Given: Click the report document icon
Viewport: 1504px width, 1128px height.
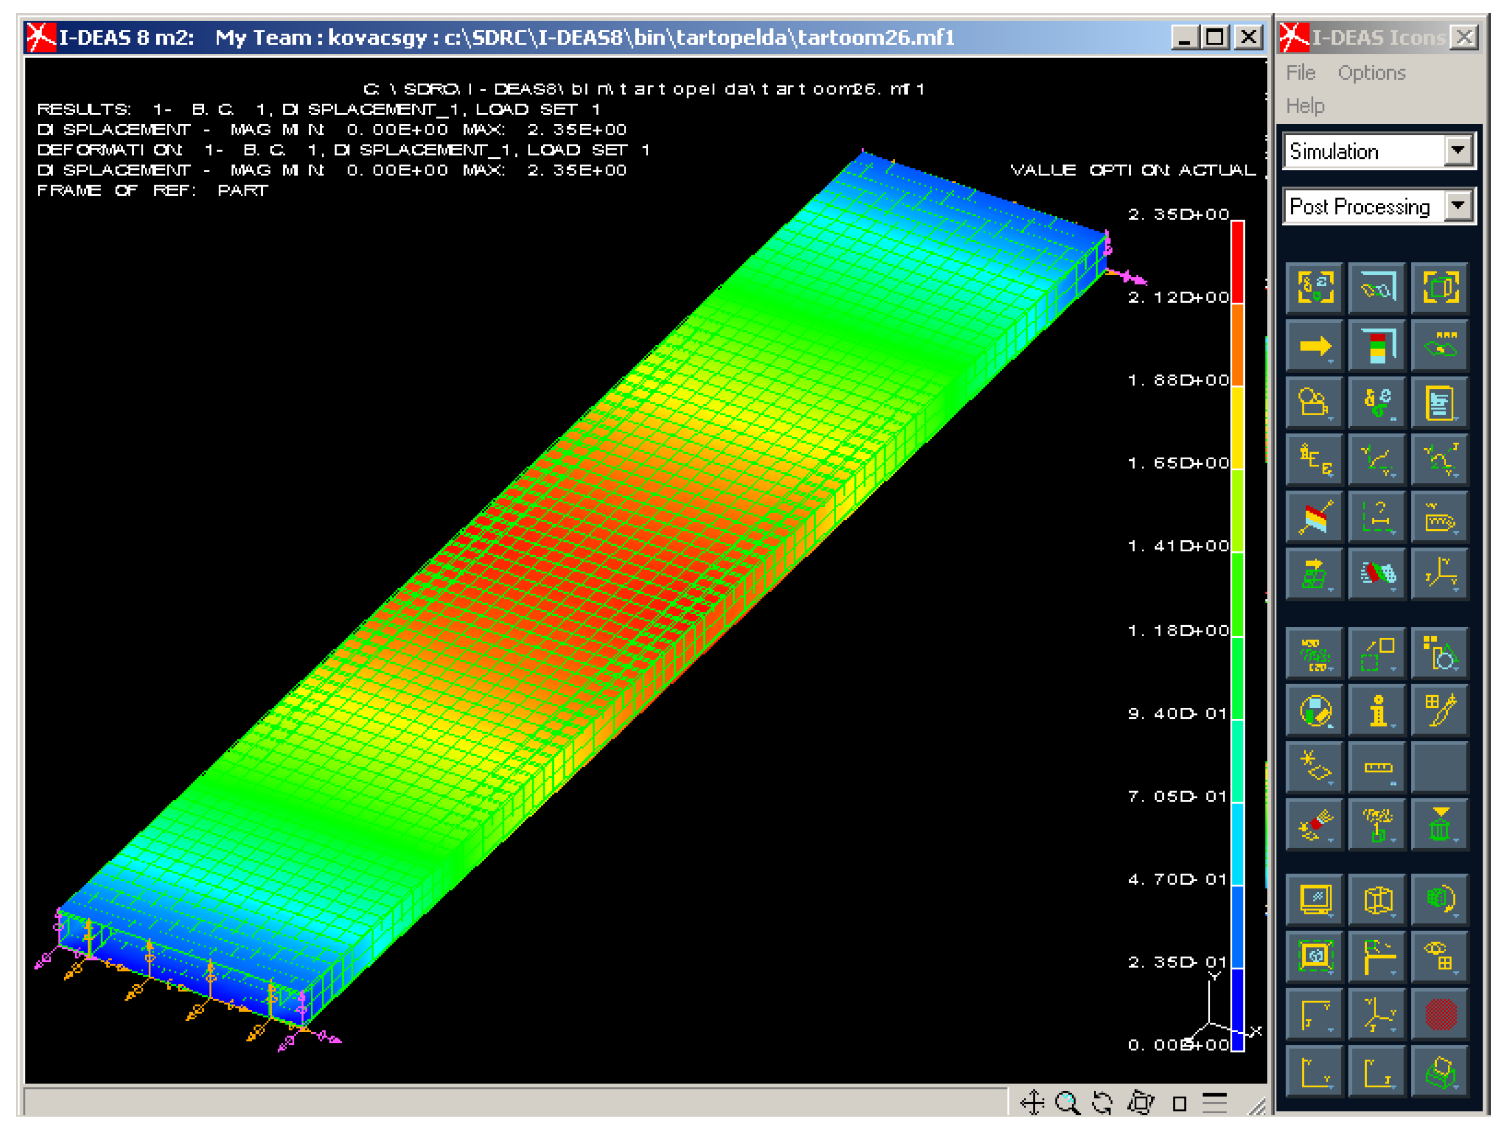Looking at the screenshot, I should click(x=1440, y=403).
